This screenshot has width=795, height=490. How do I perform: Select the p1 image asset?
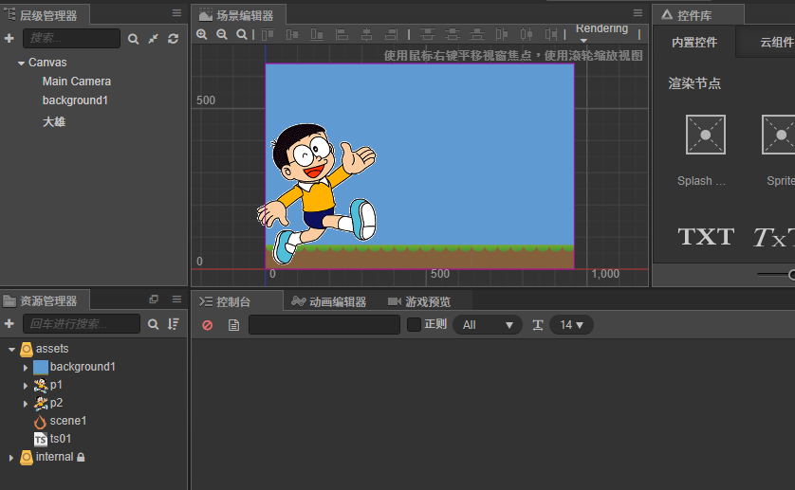(x=56, y=385)
